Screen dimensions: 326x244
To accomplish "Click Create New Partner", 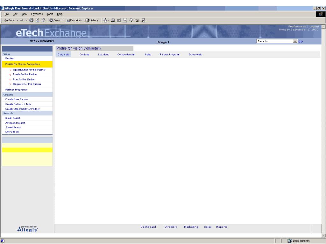I will coord(17,99).
